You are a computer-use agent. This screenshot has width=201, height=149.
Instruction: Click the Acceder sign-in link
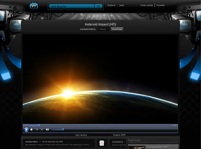(x=161, y=5)
